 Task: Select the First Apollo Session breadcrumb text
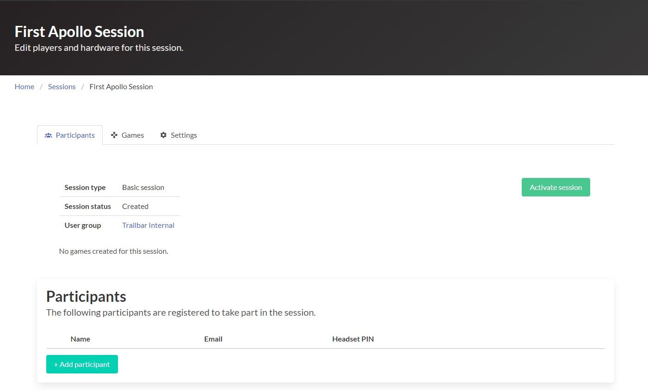point(121,87)
